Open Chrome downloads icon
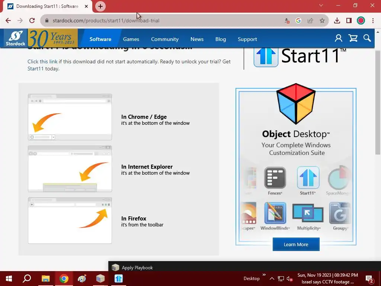This screenshot has width=381, height=286. point(337,21)
